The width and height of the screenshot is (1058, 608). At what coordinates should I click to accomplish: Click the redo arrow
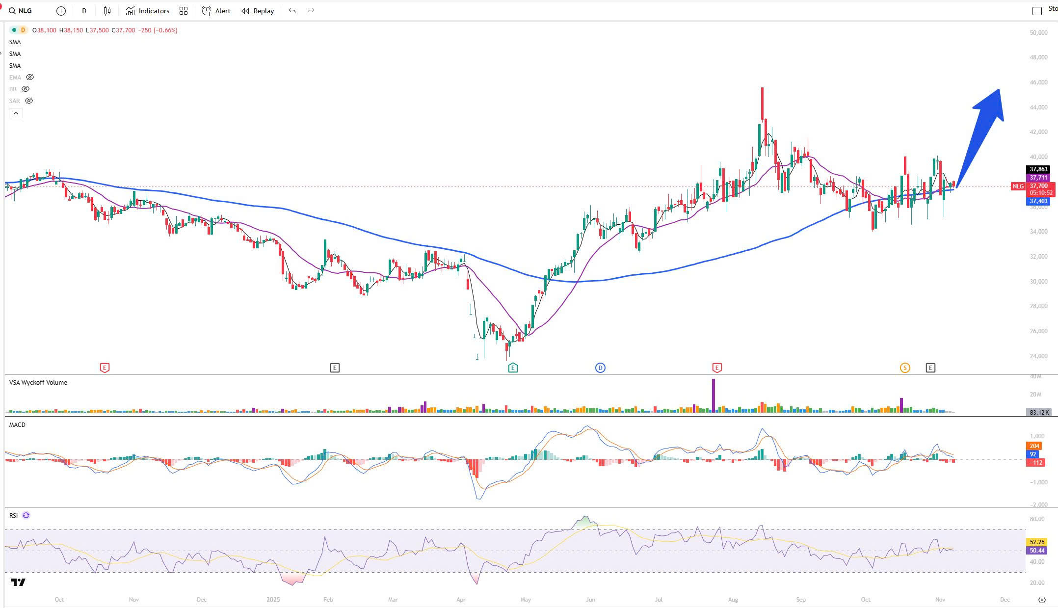[311, 11]
